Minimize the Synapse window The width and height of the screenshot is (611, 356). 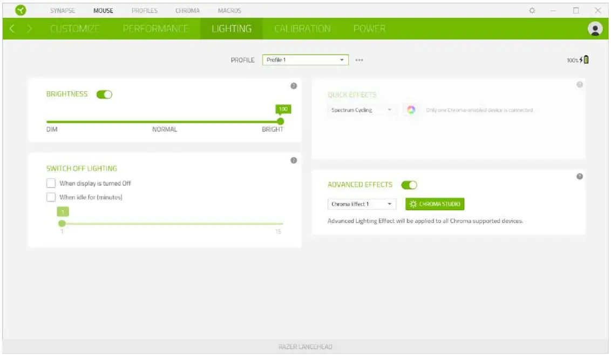(553, 10)
